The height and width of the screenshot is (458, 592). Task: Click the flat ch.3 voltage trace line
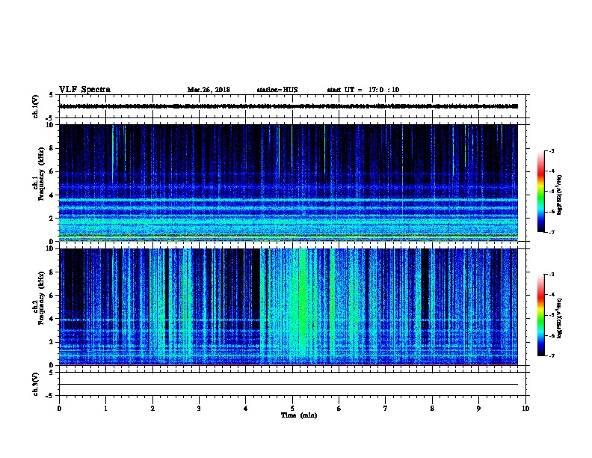coord(289,385)
